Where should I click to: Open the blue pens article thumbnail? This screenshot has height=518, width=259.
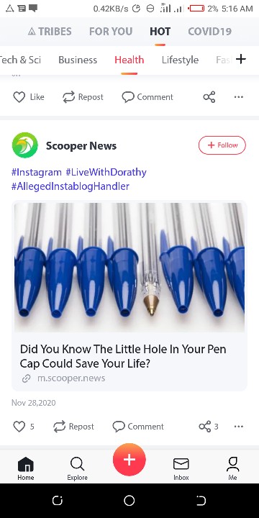(129, 267)
